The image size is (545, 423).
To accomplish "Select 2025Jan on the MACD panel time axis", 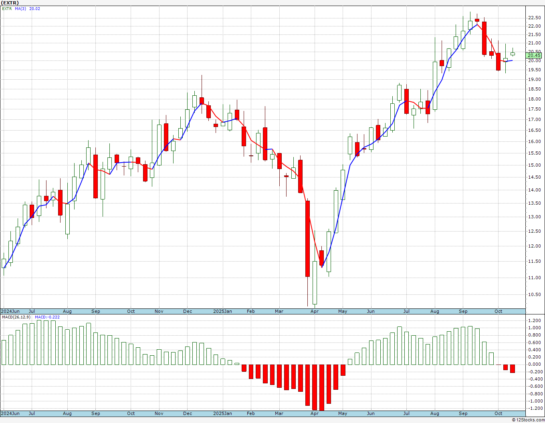I will click(222, 413).
